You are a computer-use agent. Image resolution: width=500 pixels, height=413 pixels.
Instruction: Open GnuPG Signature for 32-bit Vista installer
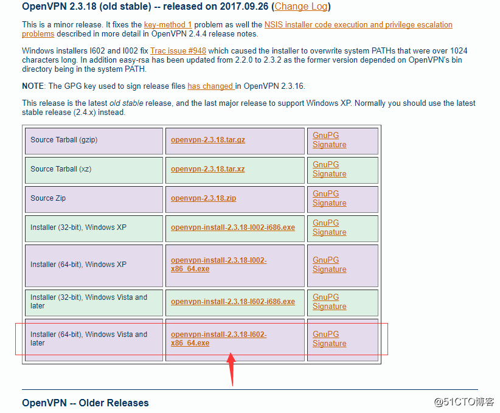330,301
